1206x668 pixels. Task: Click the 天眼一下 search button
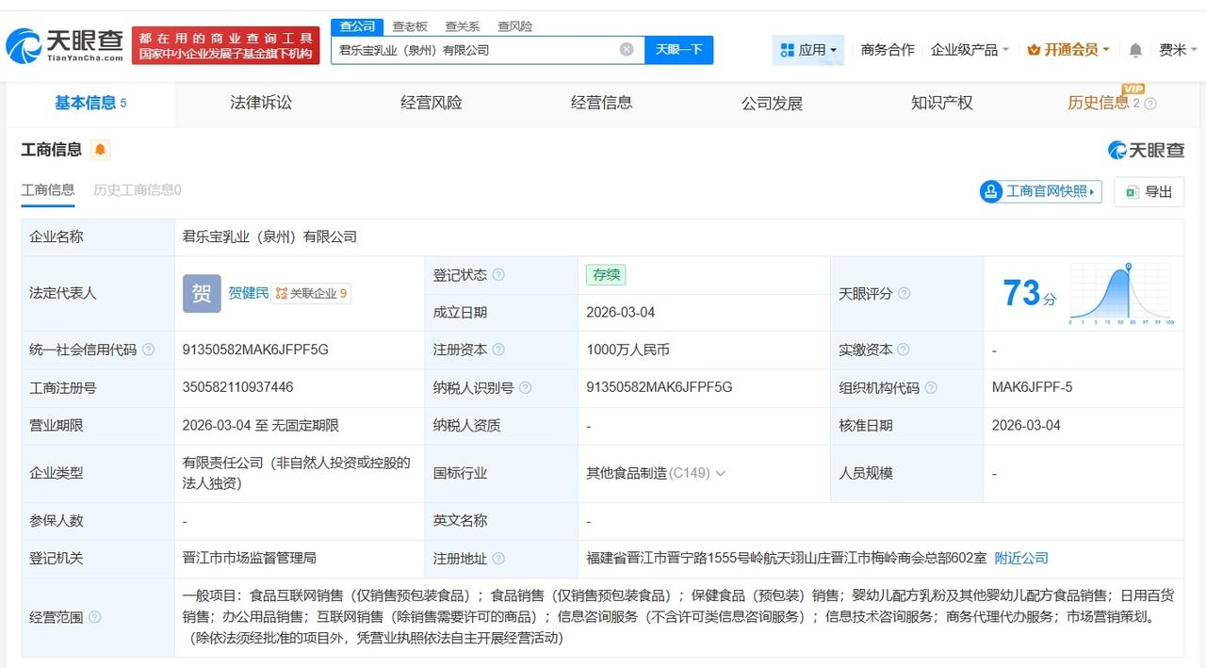coord(678,49)
